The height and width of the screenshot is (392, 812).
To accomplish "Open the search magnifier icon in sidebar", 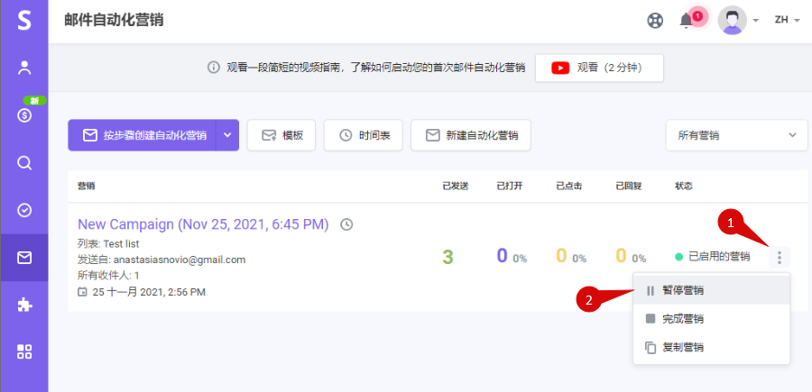I will tap(24, 163).
